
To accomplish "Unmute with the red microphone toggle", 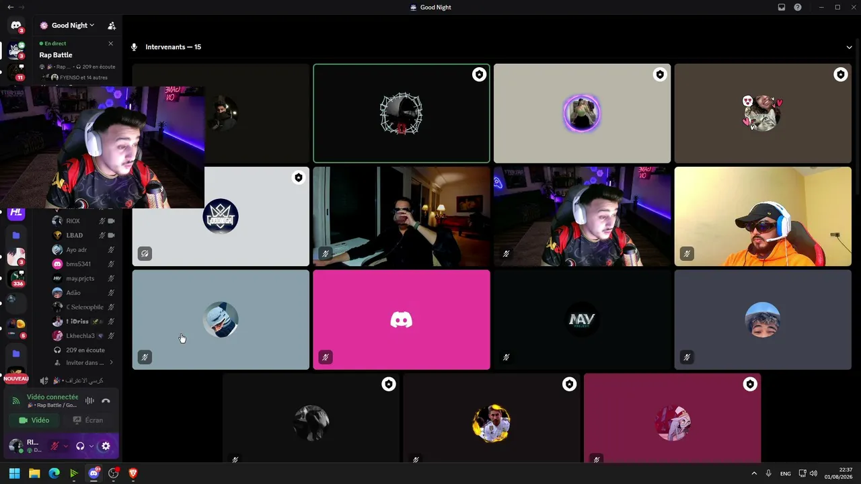I will point(54,446).
